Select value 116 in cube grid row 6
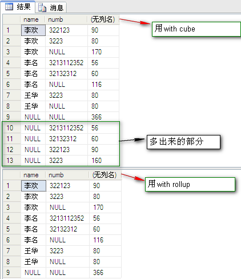Image resolution: width=241 pixels, height=279 pixels. click(103, 85)
